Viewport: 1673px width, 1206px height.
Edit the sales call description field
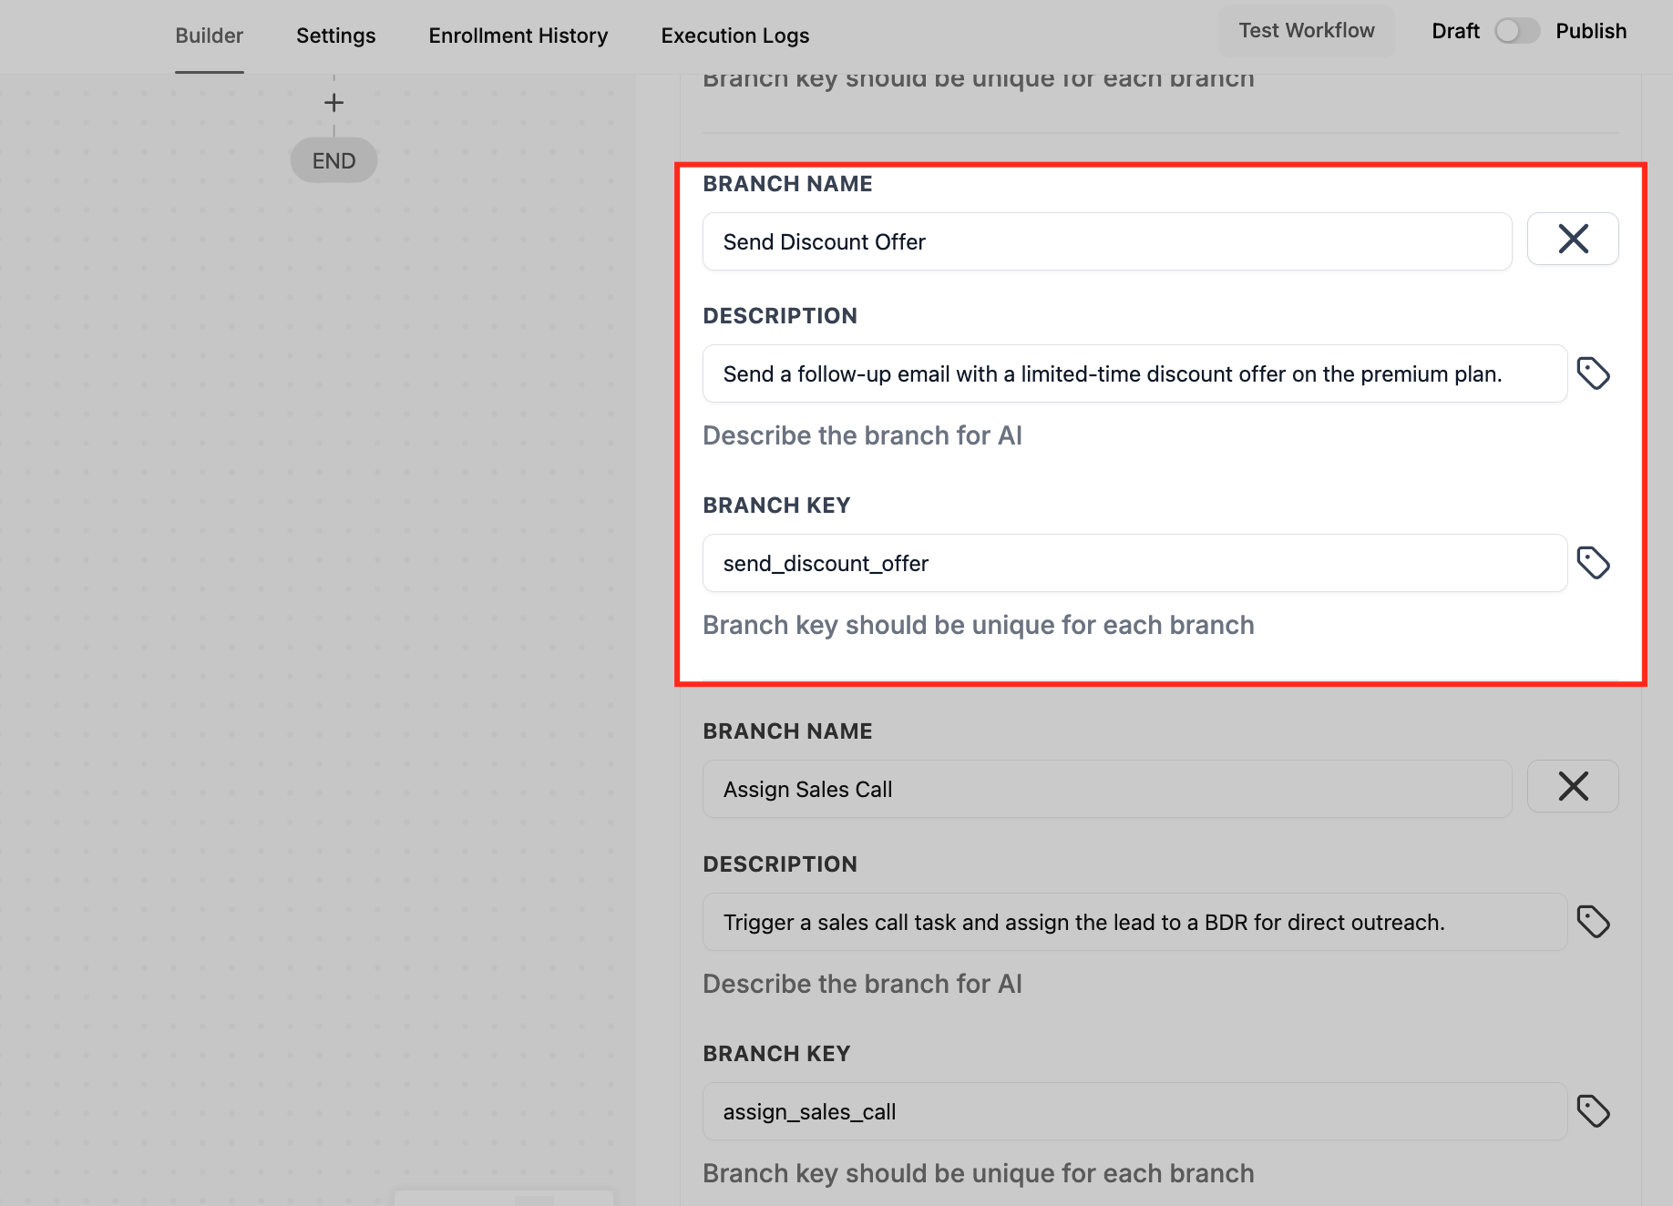click(x=1134, y=922)
